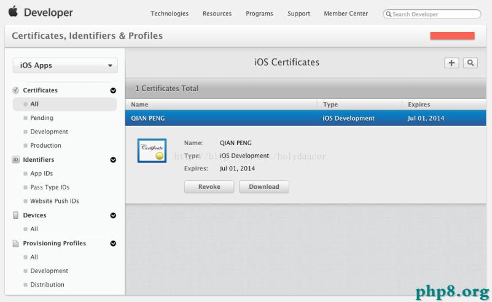Image resolution: width=492 pixels, height=302 pixels.
Task: Open App IDs list
Action: click(41, 173)
